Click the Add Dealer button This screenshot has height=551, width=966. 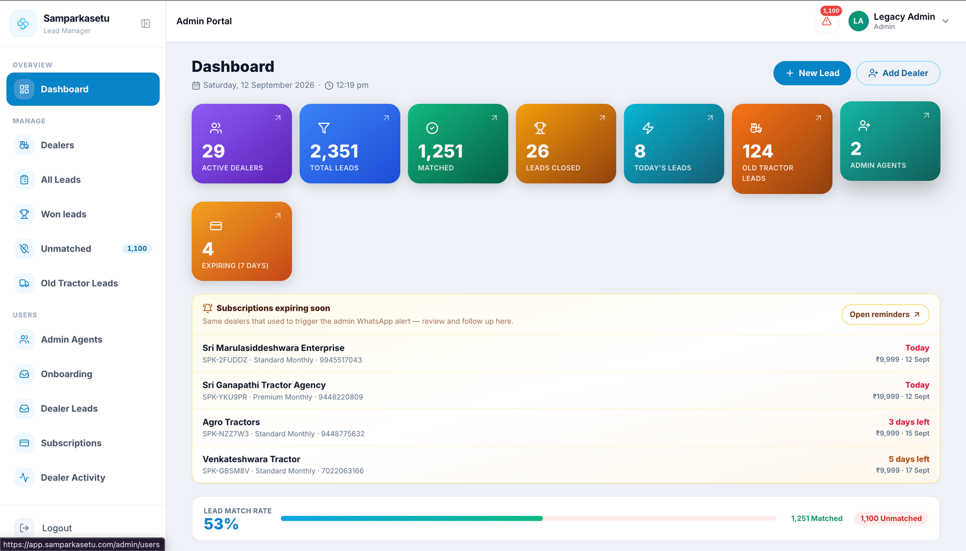(898, 73)
